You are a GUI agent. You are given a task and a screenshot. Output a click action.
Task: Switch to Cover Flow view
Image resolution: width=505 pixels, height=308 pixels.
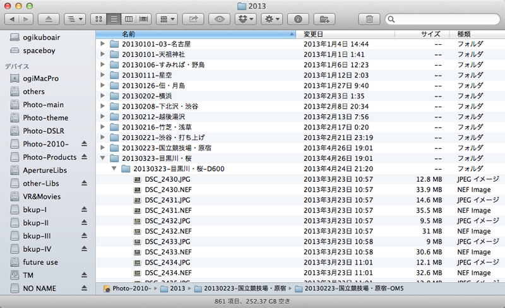(x=145, y=19)
